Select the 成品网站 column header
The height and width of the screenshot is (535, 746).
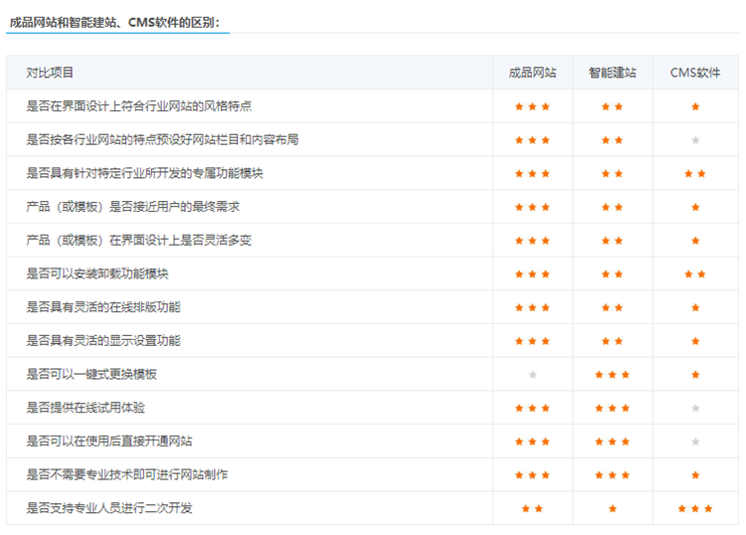pyautogui.click(x=532, y=73)
